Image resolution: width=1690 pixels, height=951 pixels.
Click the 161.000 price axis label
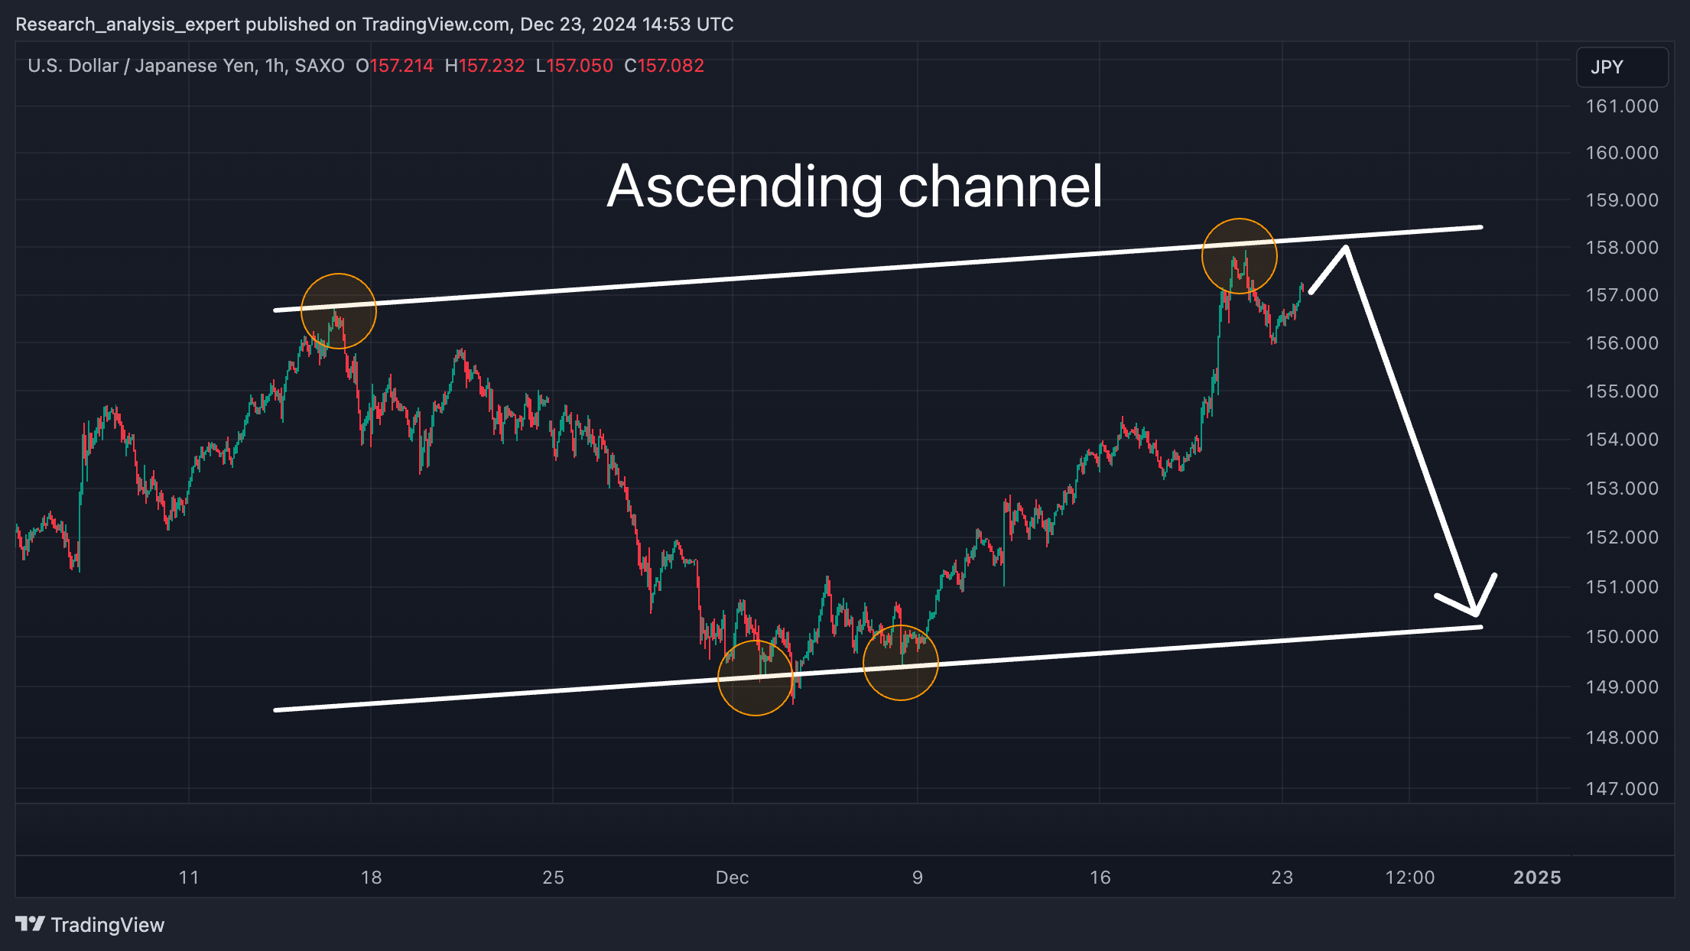[1622, 106]
